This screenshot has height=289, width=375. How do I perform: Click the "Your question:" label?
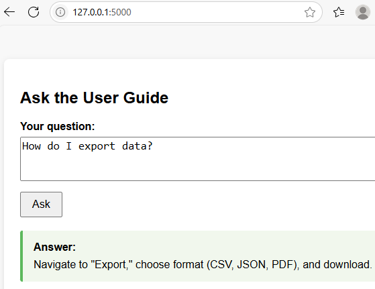[58, 126]
